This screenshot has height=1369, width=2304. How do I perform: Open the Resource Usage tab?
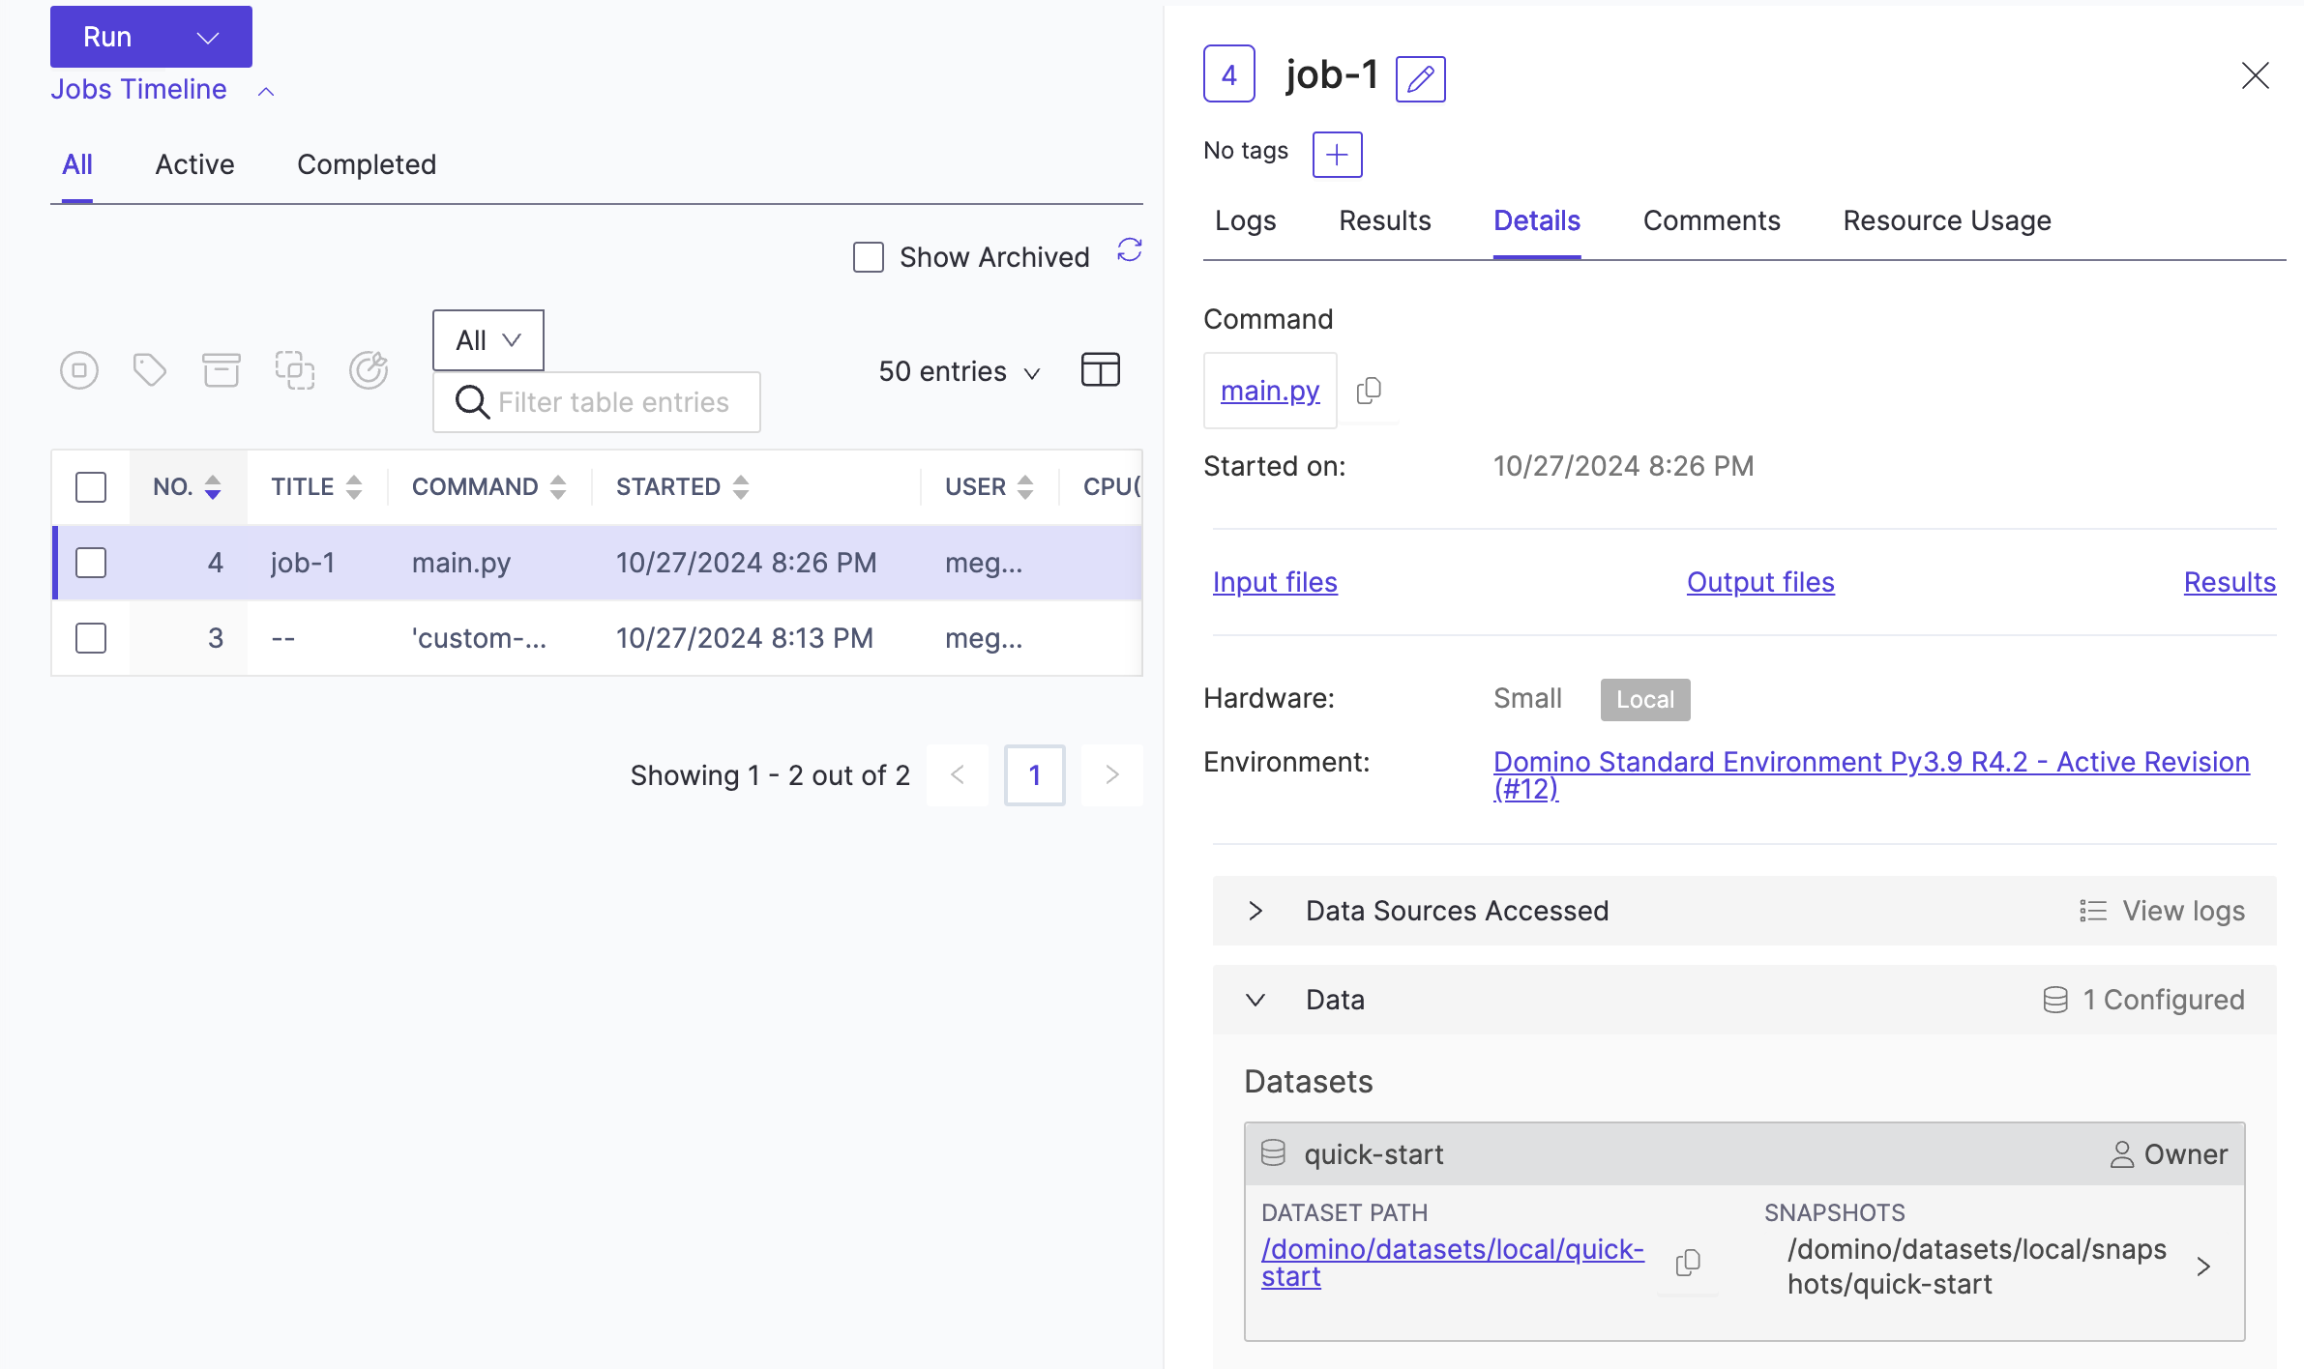pos(1947,220)
